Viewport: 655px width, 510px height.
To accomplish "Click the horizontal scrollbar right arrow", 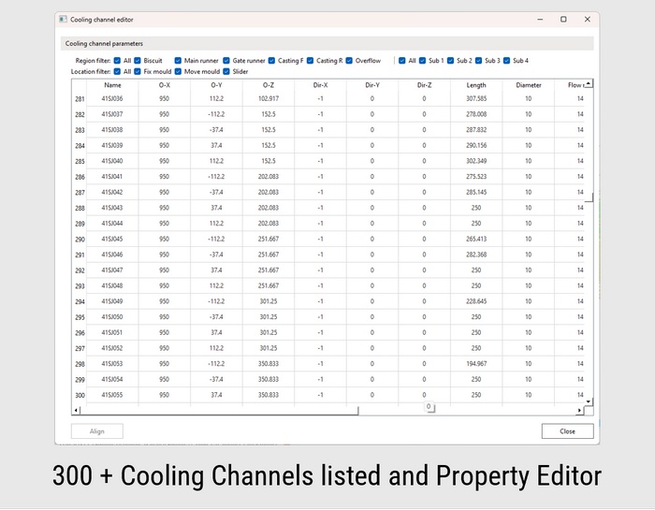I will pyautogui.click(x=579, y=410).
